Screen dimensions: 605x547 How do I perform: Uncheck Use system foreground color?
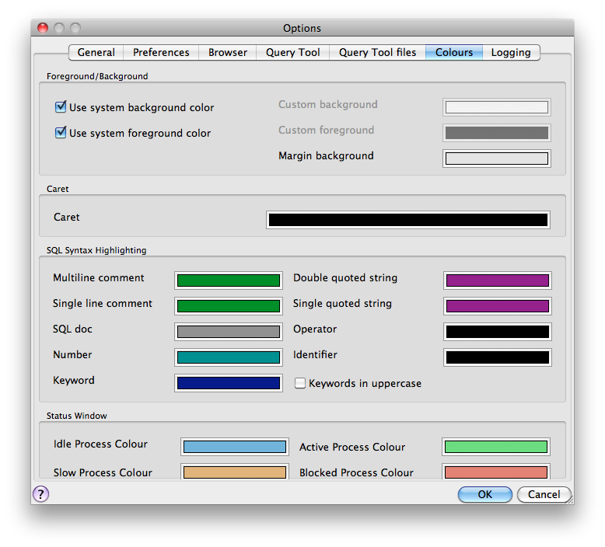click(x=61, y=133)
